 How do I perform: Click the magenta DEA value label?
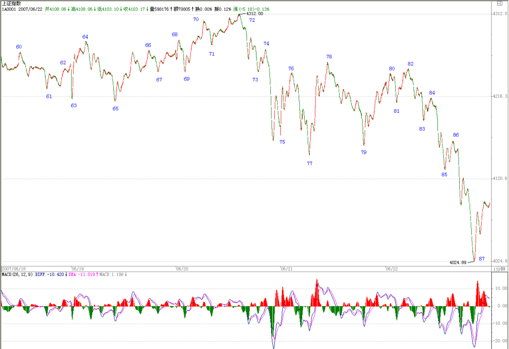(x=83, y=275)
